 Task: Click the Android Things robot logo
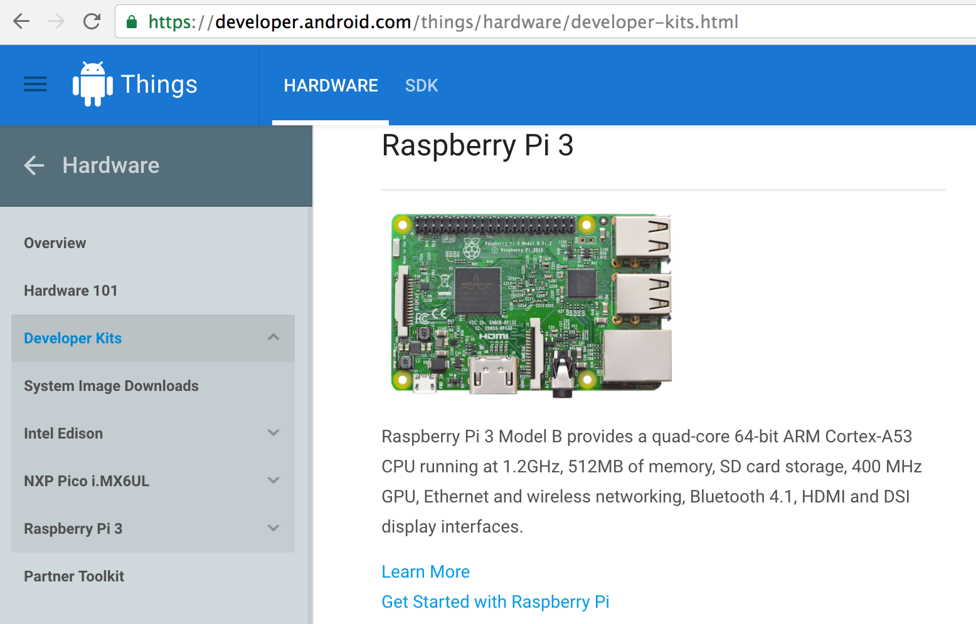click(93, 84)
